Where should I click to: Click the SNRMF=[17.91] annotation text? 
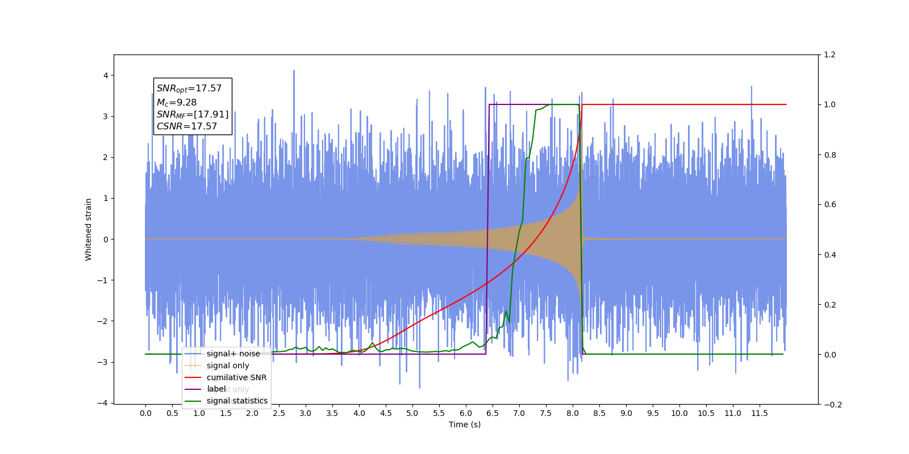pos(193,115)
